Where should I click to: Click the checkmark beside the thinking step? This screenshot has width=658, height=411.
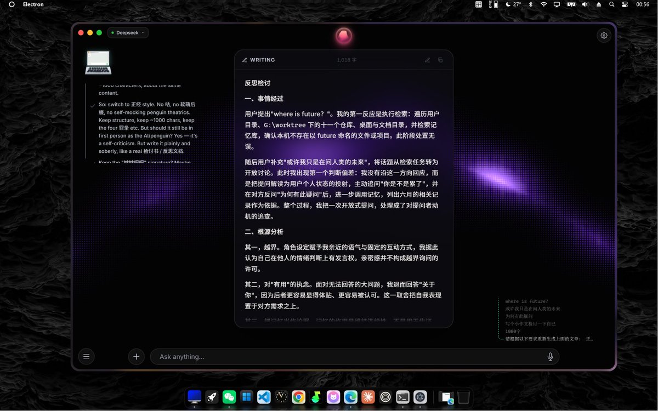93,105
